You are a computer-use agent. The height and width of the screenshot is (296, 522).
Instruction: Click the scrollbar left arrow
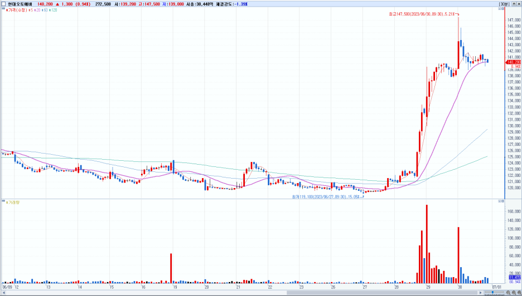pos(3,293)
